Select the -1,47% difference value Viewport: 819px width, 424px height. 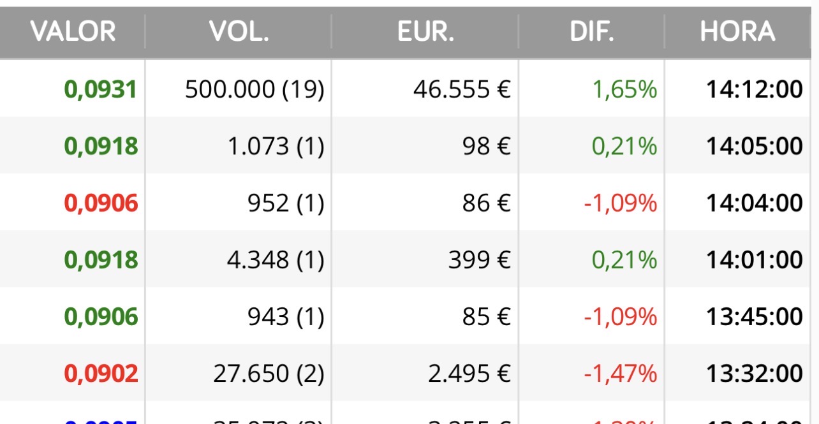coord(620,373)
